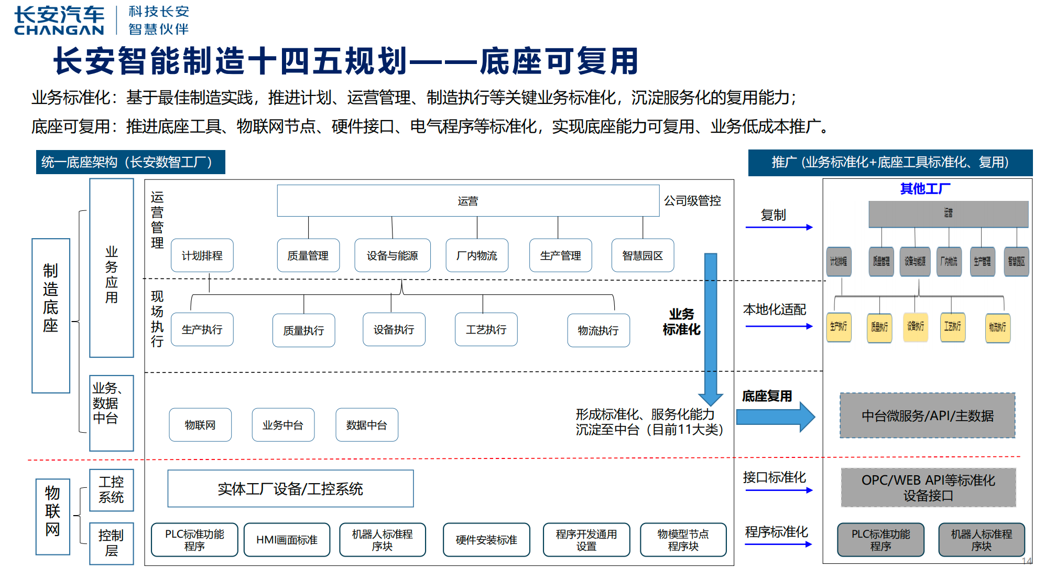Click the yellow 质量执行 box
The width and height of the screenshot is (1045, 577).
click(x=879, y=327)
